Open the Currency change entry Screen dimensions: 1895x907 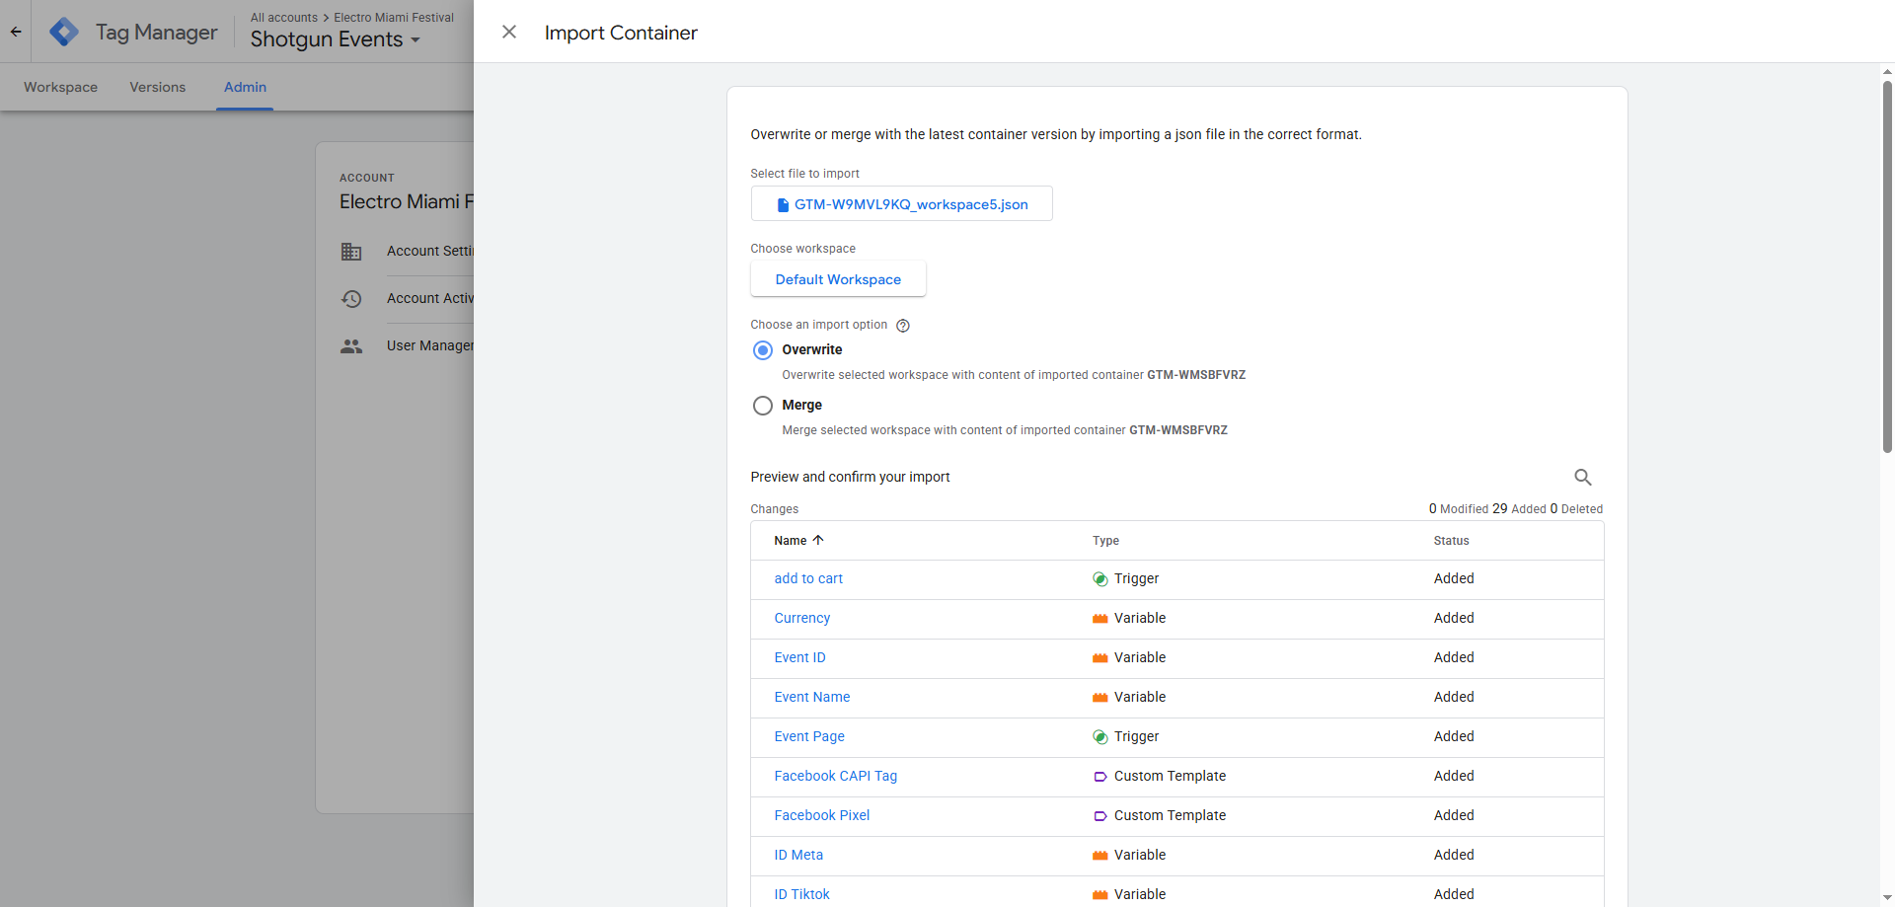tap(802, 618)
